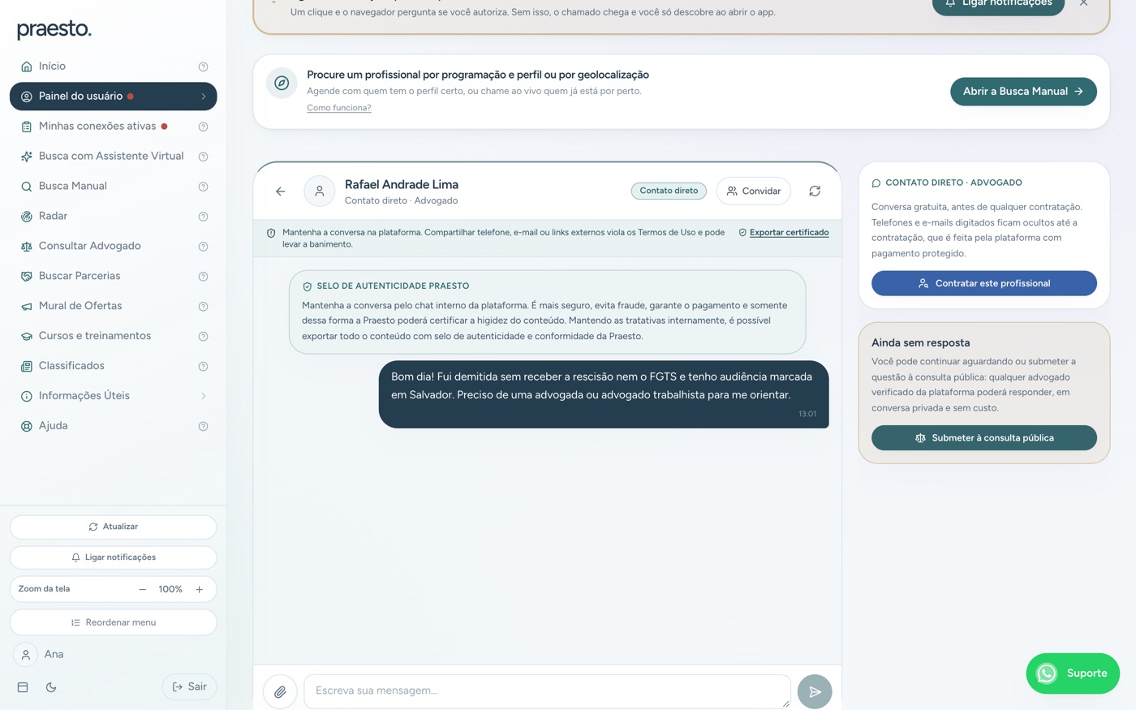This screenshot has width=1136, height=710.
Task: Click Reordenar menu button
Action: (x=114, y=623)
